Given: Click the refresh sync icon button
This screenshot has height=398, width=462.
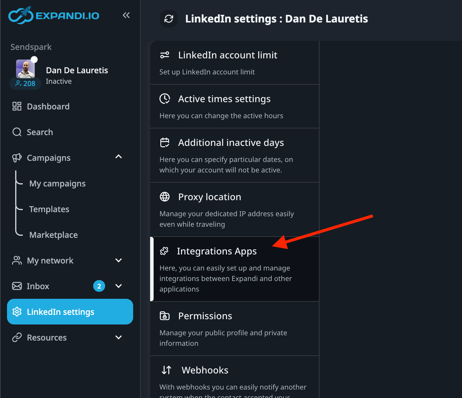Looking at the screenshot, I should click(x=169, y=19).
